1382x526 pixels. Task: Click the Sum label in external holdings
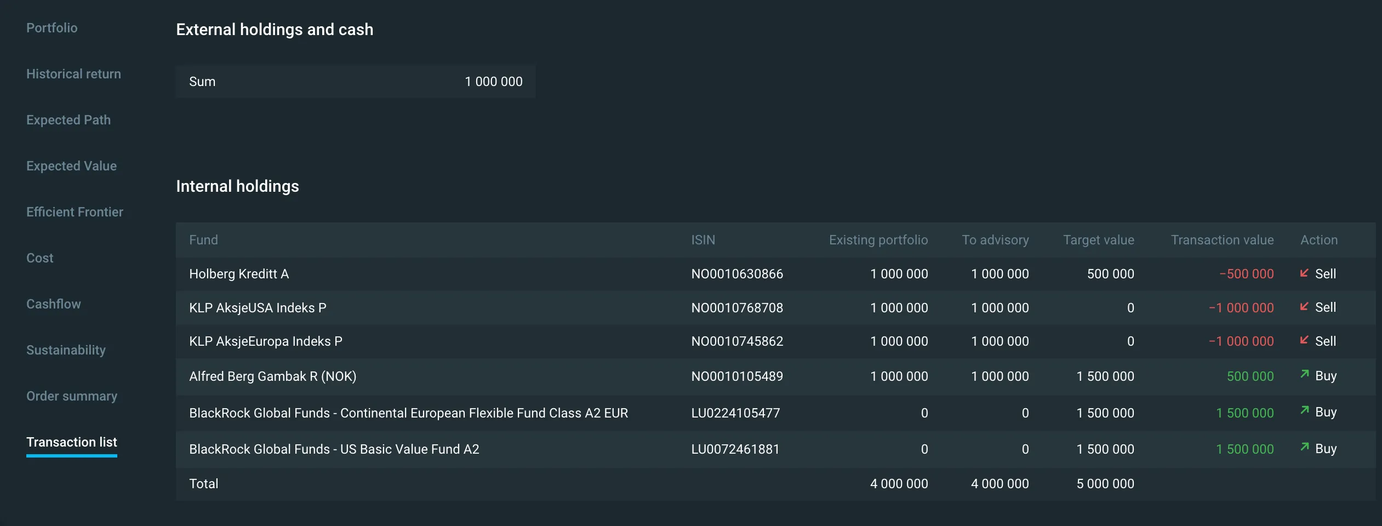[x=202, y=82]
